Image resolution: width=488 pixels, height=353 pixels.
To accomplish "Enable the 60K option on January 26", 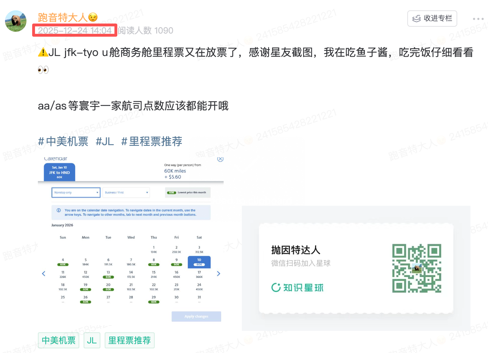I will click(x=85, y=302).
